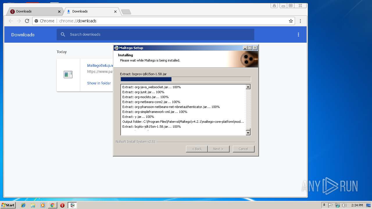This screenshot has width=372, height=209.
Task: Click the MaltegoSetup file icon
Action: (x=68, y=75)
